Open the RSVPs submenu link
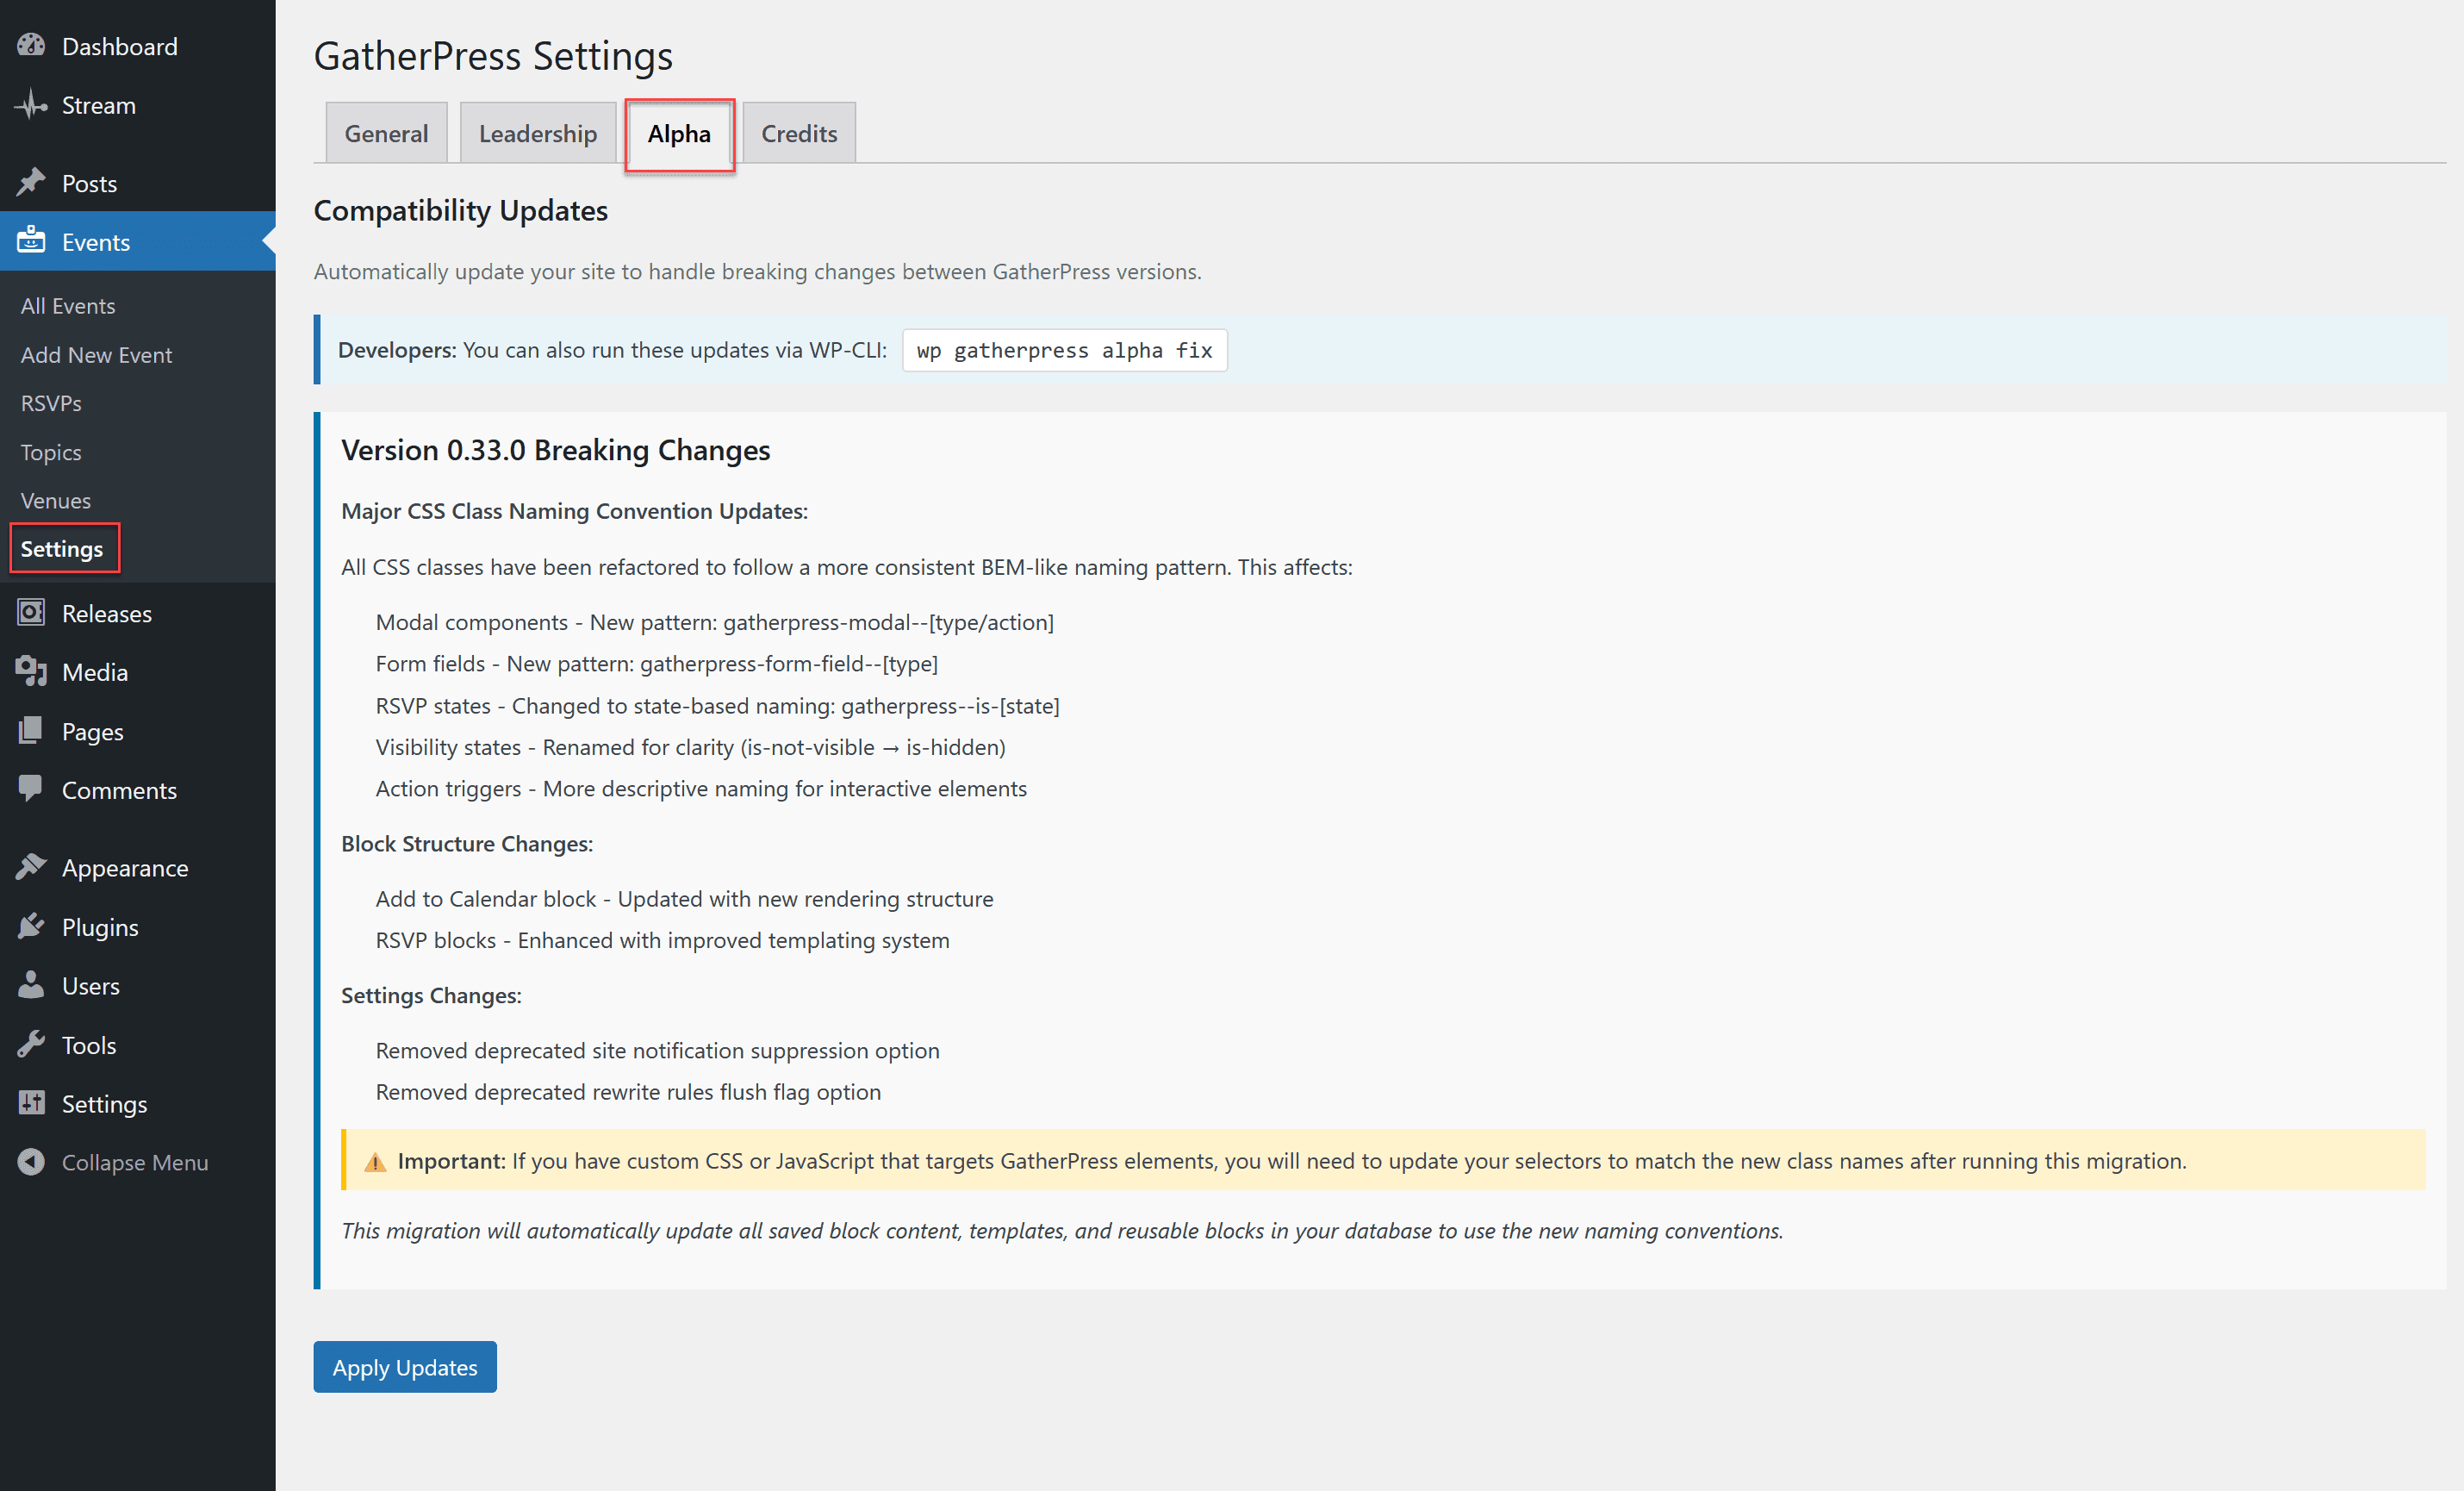The width and height of the screenshot is (2464, 1491). coord(51,402)
